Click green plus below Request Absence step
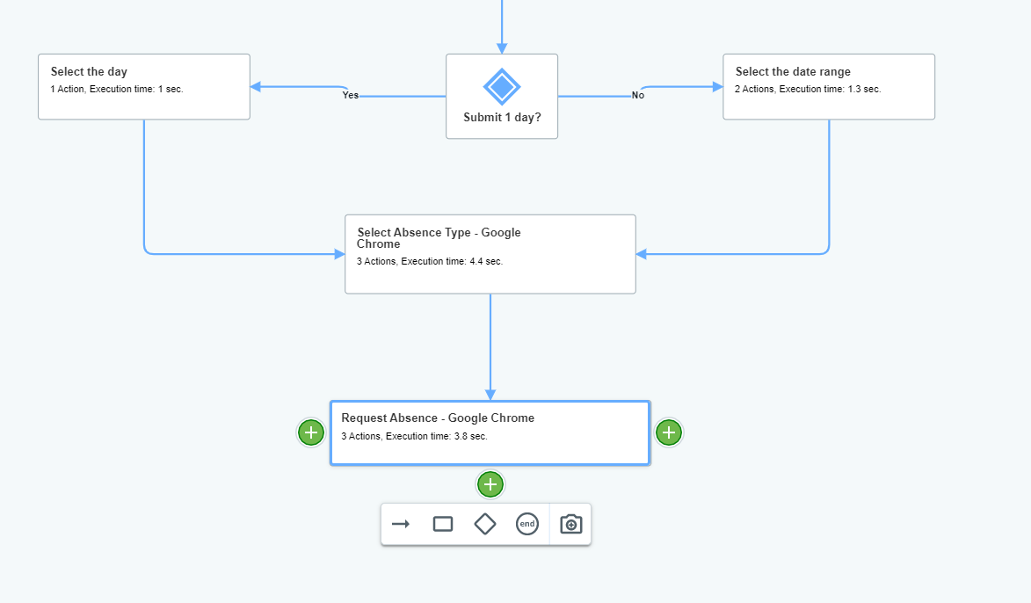The height and width of the screenshot is (603, 1031). (x=490, y=484)
